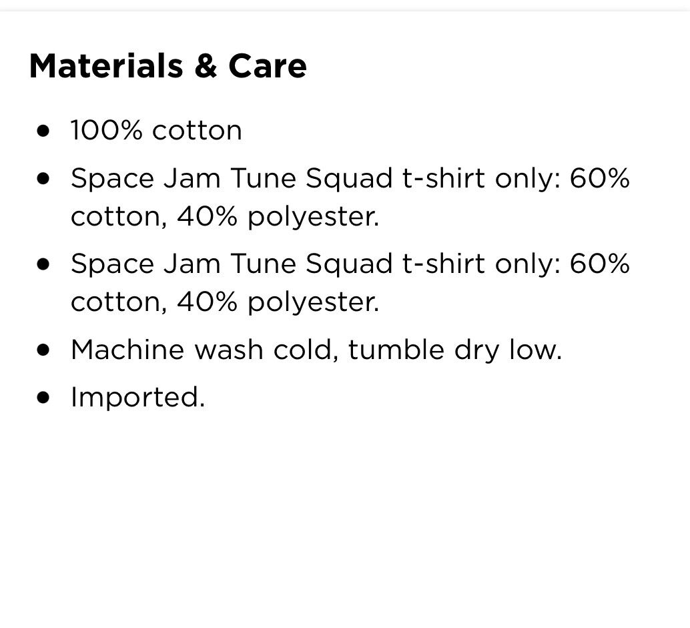This screenshot has height=628, width=690.
Task: Click the bullet dot beside 100% cotton
Action: [43, 131]
